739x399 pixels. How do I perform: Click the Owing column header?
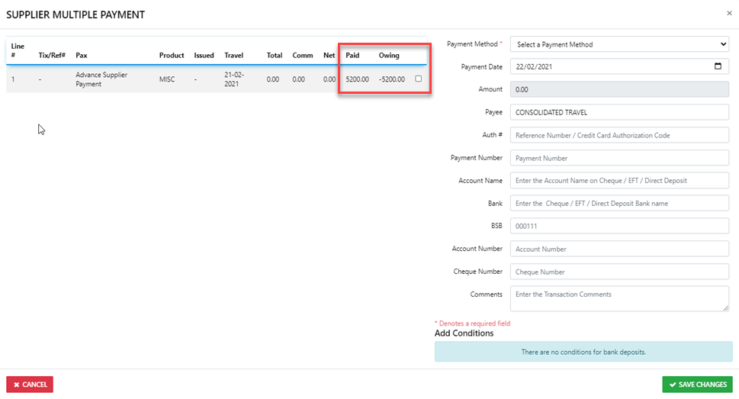click(389, 55)
